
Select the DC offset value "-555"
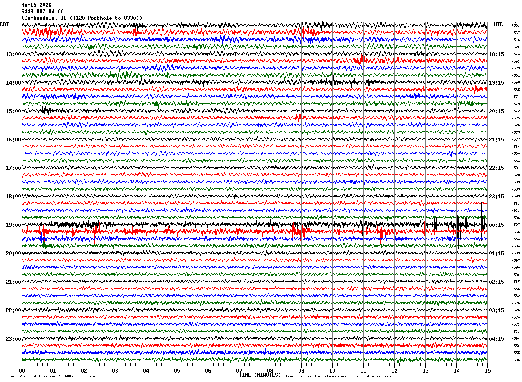pos(516,353)
